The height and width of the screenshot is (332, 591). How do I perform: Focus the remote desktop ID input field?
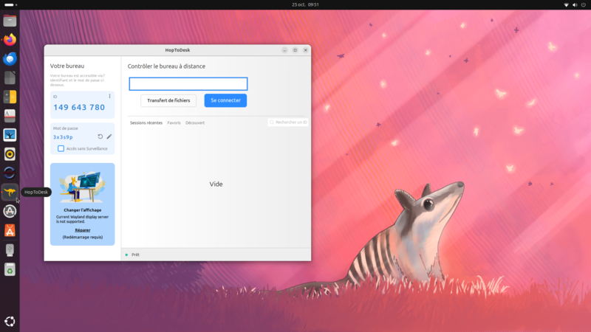click(188, 84)
